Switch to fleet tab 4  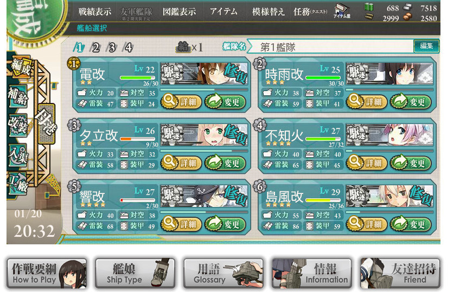point(128,47)
